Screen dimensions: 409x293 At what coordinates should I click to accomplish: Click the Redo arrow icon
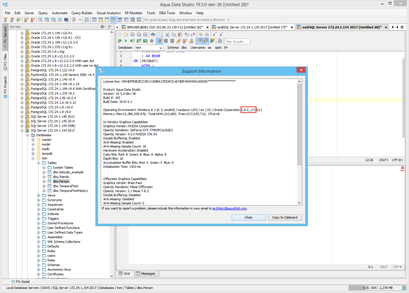click(193, 34)
